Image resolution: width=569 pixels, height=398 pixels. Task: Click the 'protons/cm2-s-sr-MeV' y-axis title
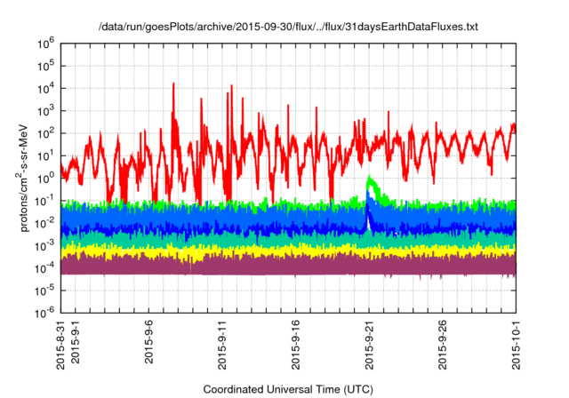point(22,178)
